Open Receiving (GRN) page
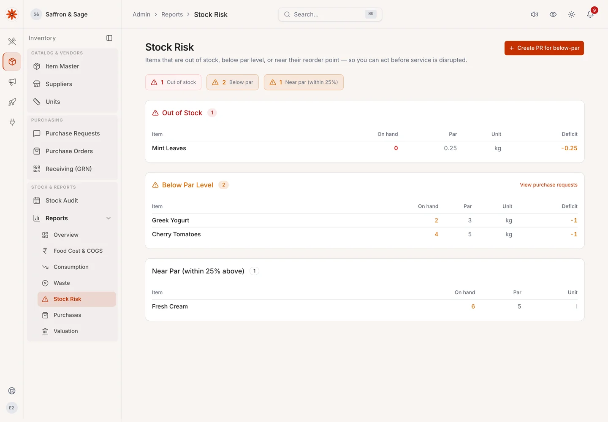Viewport: 608px width, 422px height. pyautogui.click(x=73, y=169)
